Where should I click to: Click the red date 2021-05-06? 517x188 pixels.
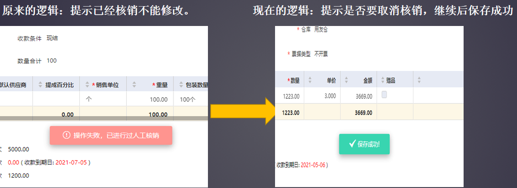point(313,164)
